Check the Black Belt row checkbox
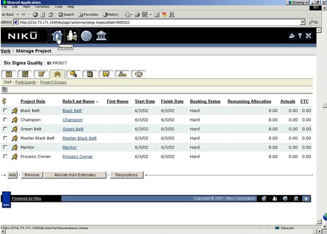 (5, 111)
